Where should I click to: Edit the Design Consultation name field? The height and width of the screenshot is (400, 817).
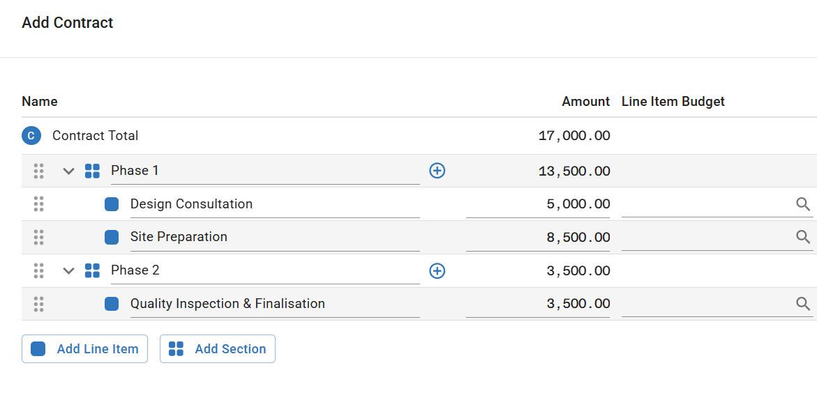274,204
